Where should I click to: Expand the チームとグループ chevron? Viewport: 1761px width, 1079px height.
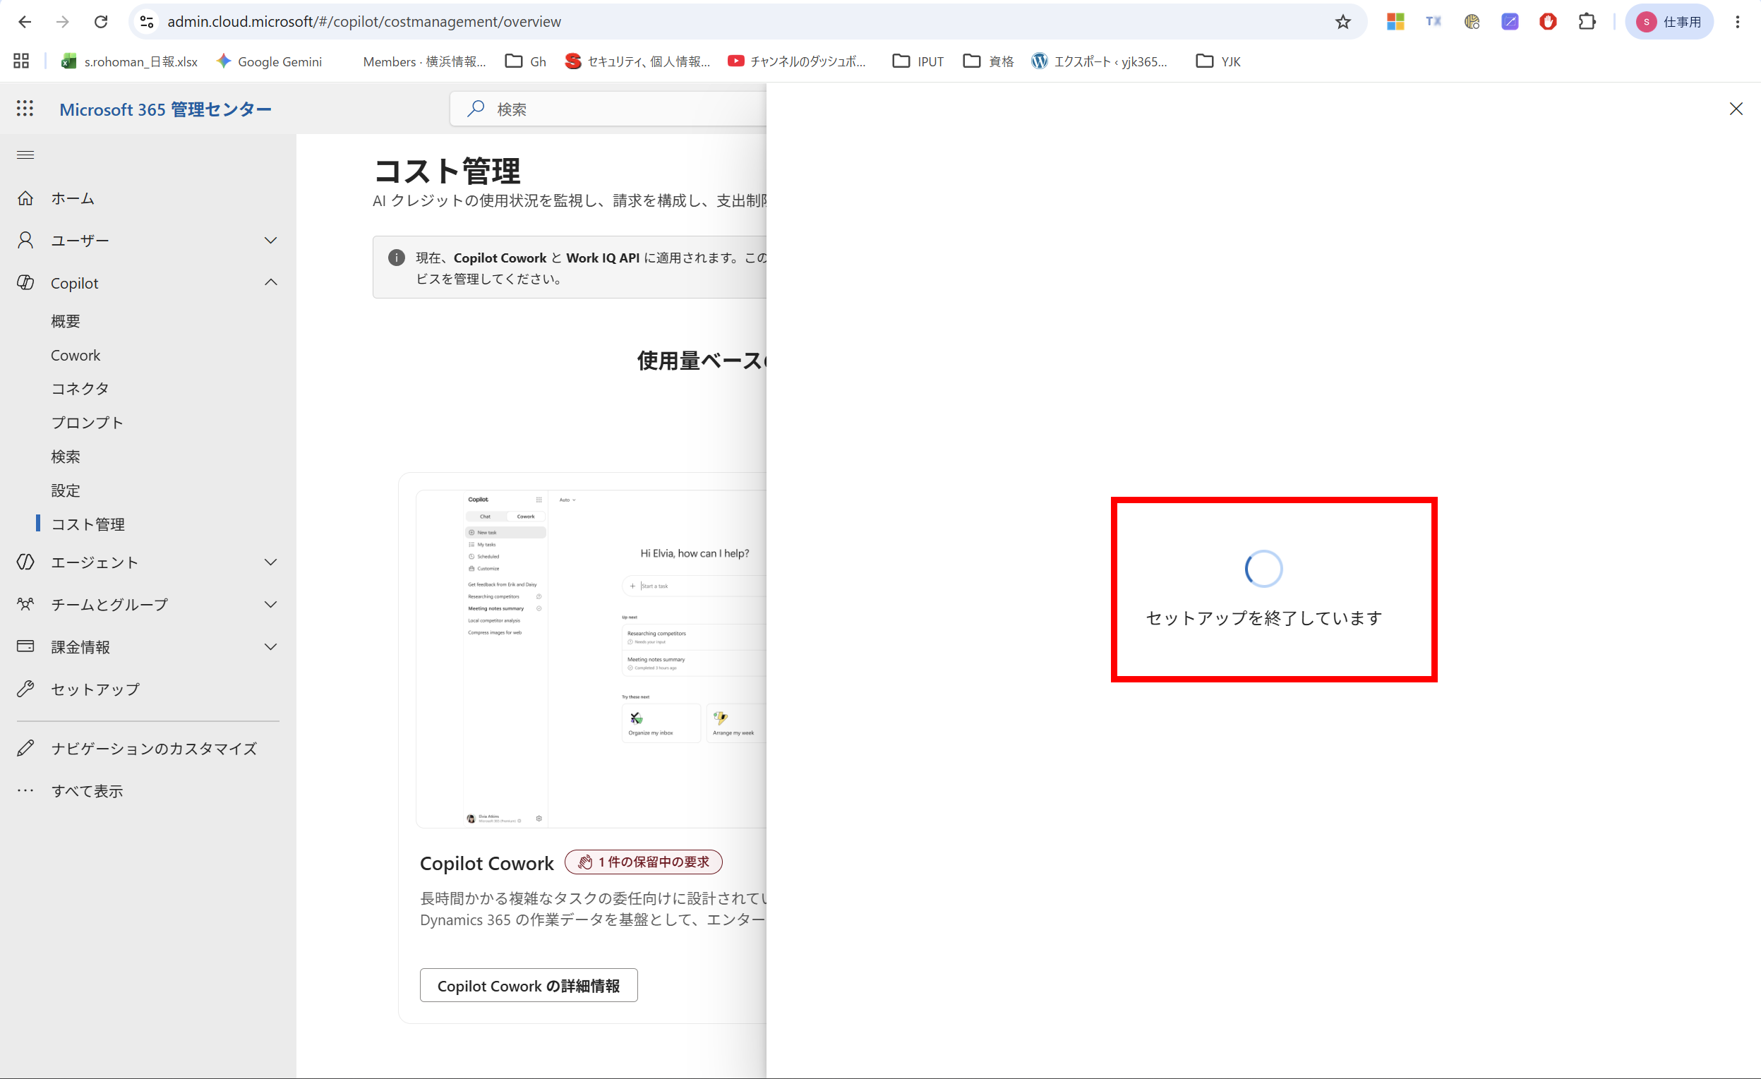(x=270, y=605)
